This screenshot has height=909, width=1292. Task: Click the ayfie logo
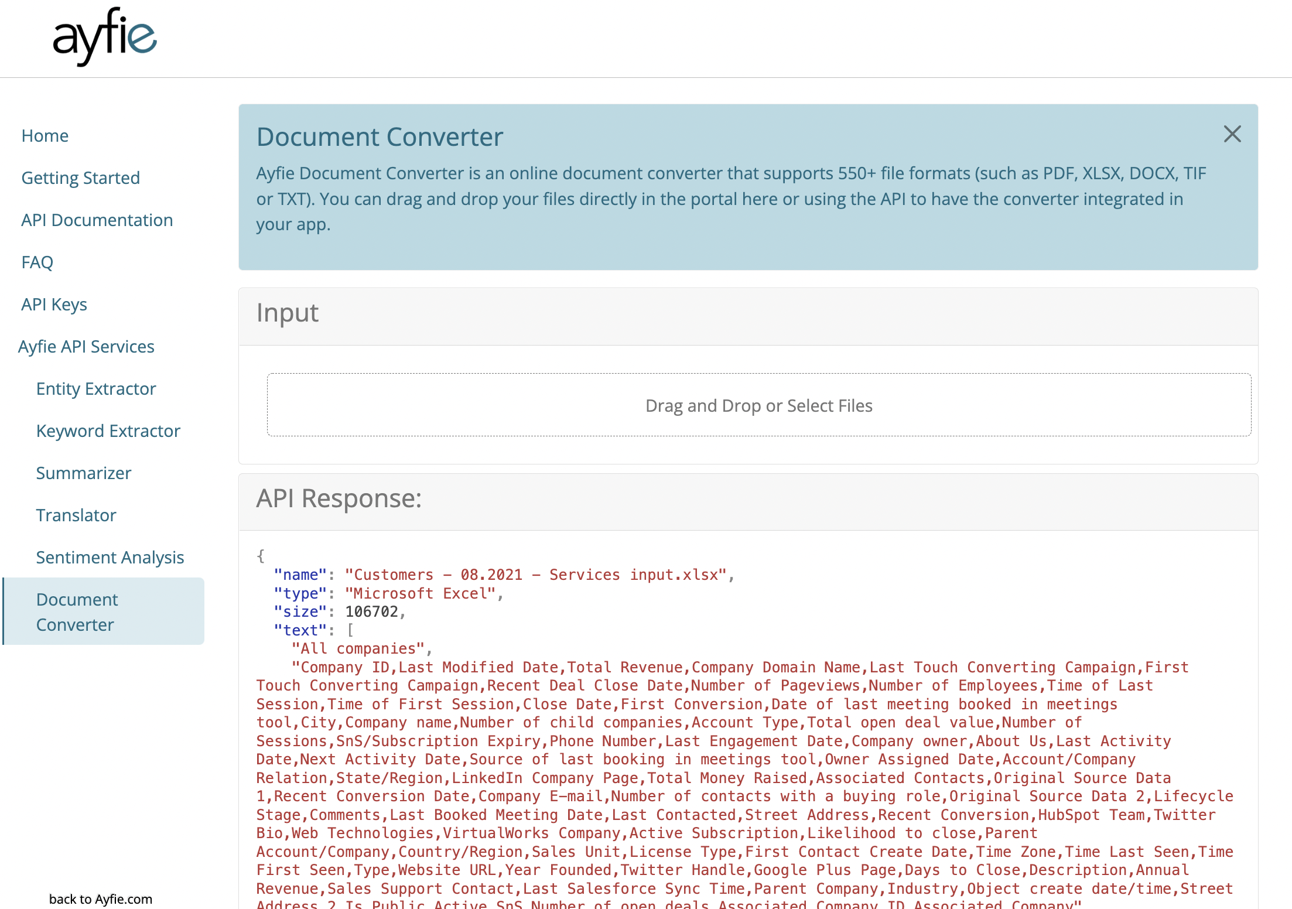tap(105, 36)
